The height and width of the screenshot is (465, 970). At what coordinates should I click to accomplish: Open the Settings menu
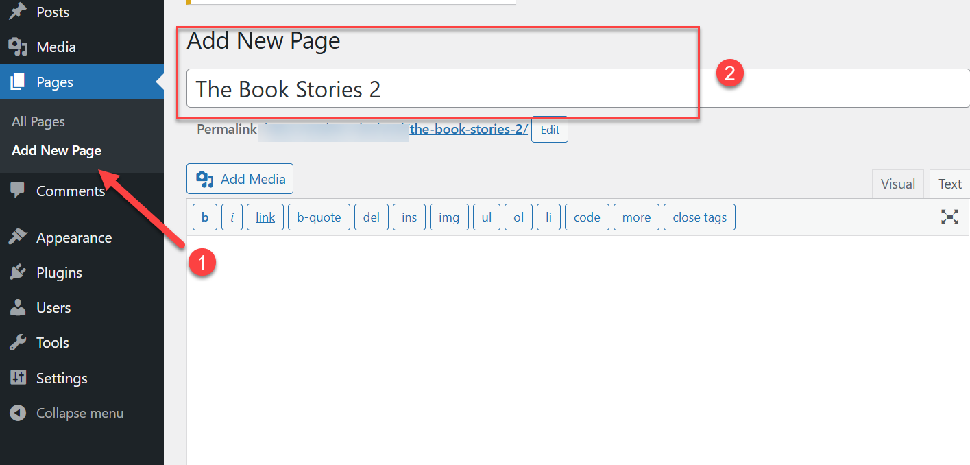[x=62, y=379]
